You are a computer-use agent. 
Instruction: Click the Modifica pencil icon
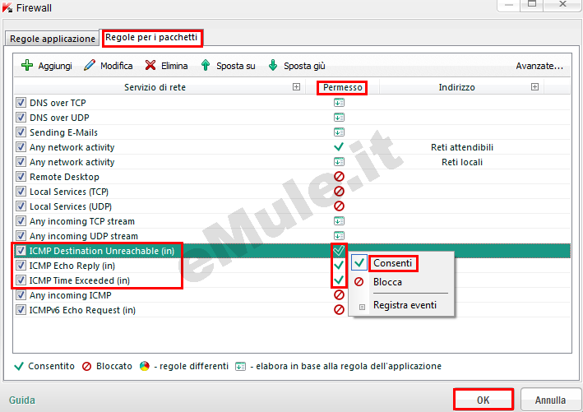90,66
